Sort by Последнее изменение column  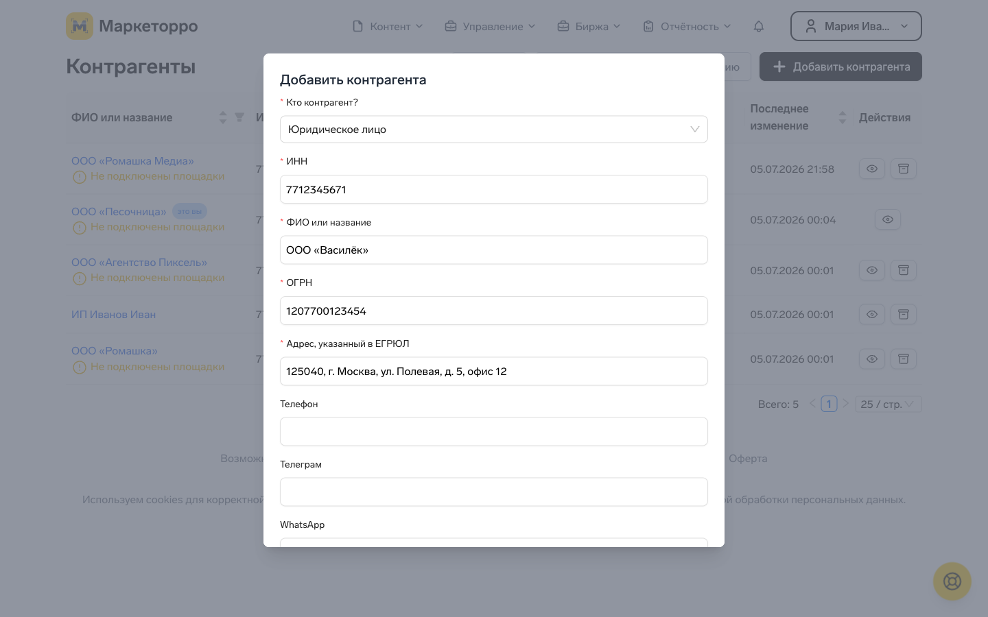[843, 117]
